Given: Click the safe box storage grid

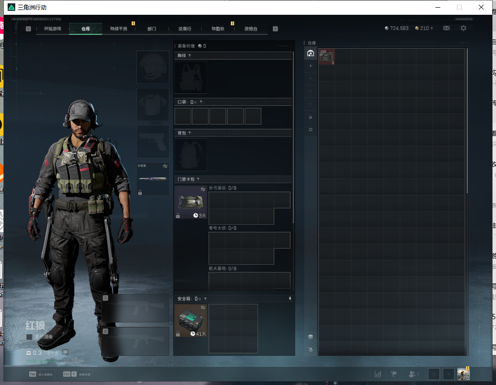Looking at the screenshot, I should click(233, 329).
